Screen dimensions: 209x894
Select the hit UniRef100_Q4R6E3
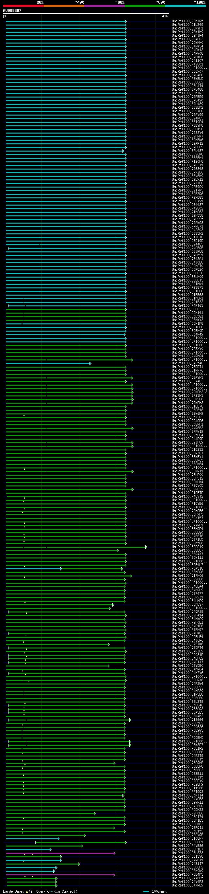tap(187, 428)
